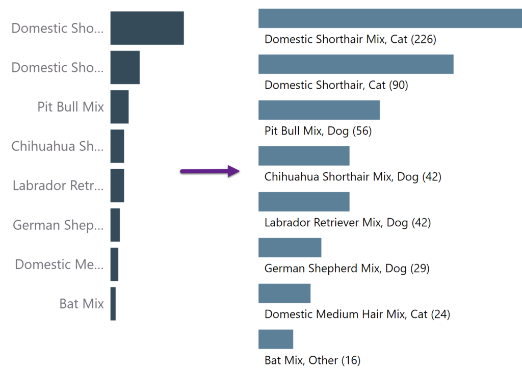Click the "Domestic Me..." axis label
Image resolution: width=522 pixels, height=371 pixels.
click(x=59, y=264)
